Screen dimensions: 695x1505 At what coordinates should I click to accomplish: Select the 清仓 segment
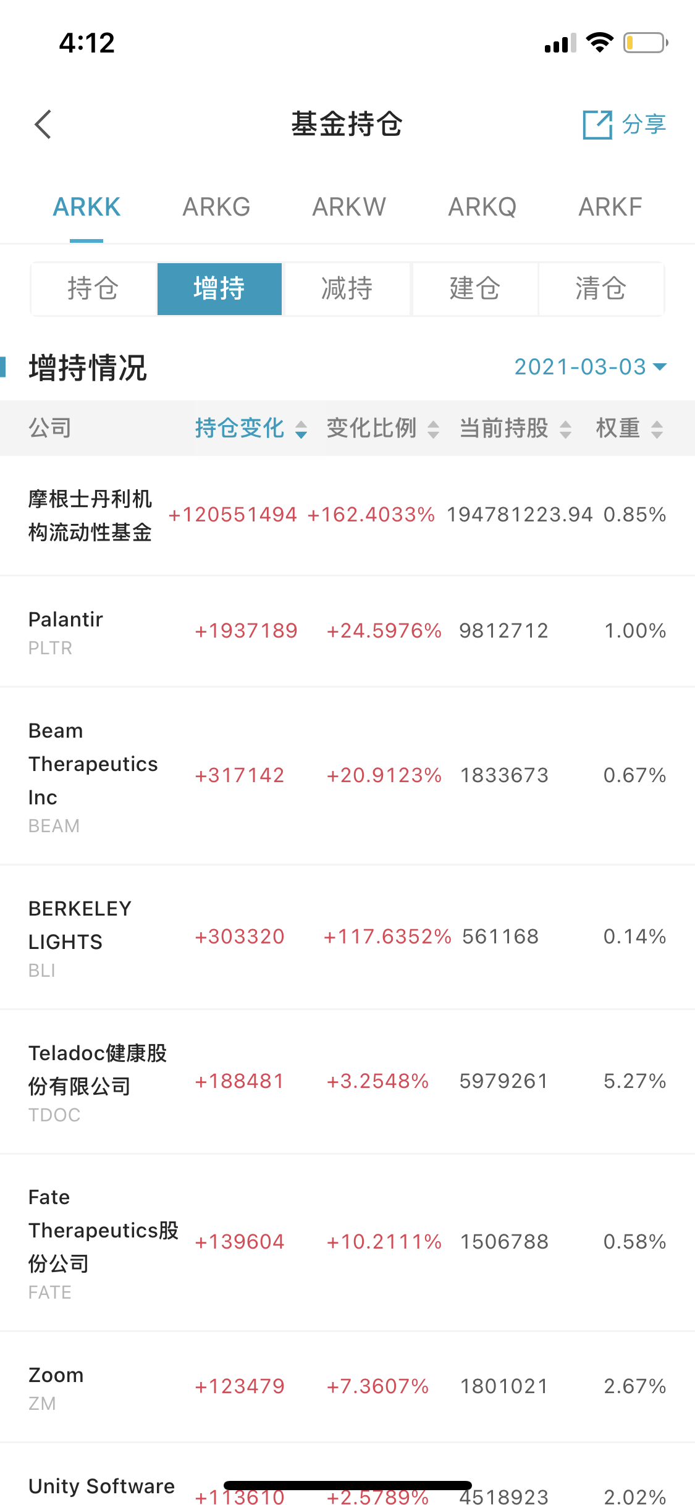[601, 289]
